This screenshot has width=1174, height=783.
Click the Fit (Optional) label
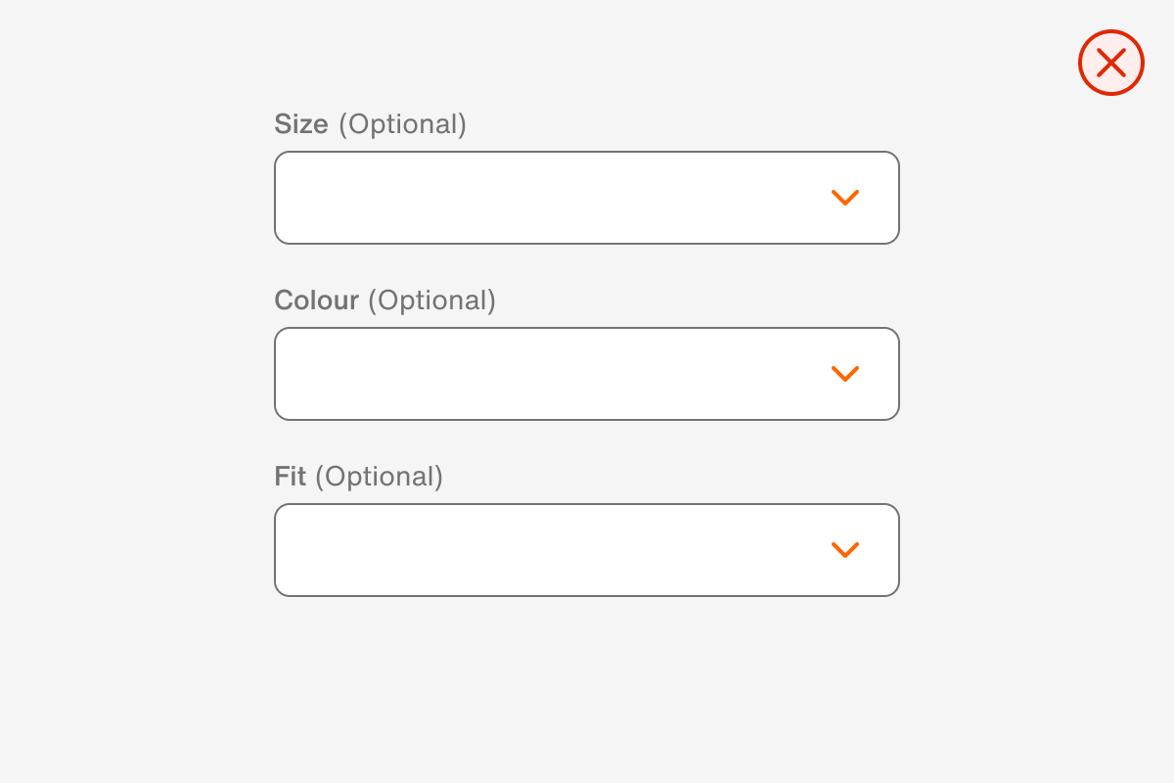[358, 477]
